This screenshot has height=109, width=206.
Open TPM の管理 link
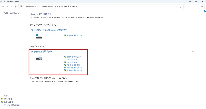pos(8,99)
